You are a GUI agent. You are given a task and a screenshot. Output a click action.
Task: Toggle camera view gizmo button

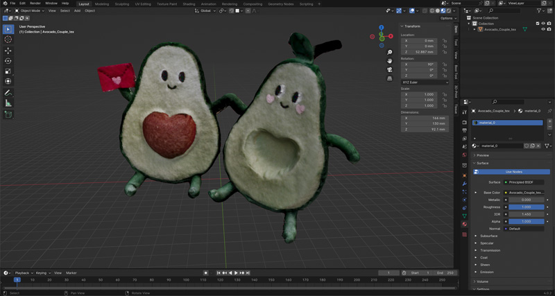coord(390,69)
